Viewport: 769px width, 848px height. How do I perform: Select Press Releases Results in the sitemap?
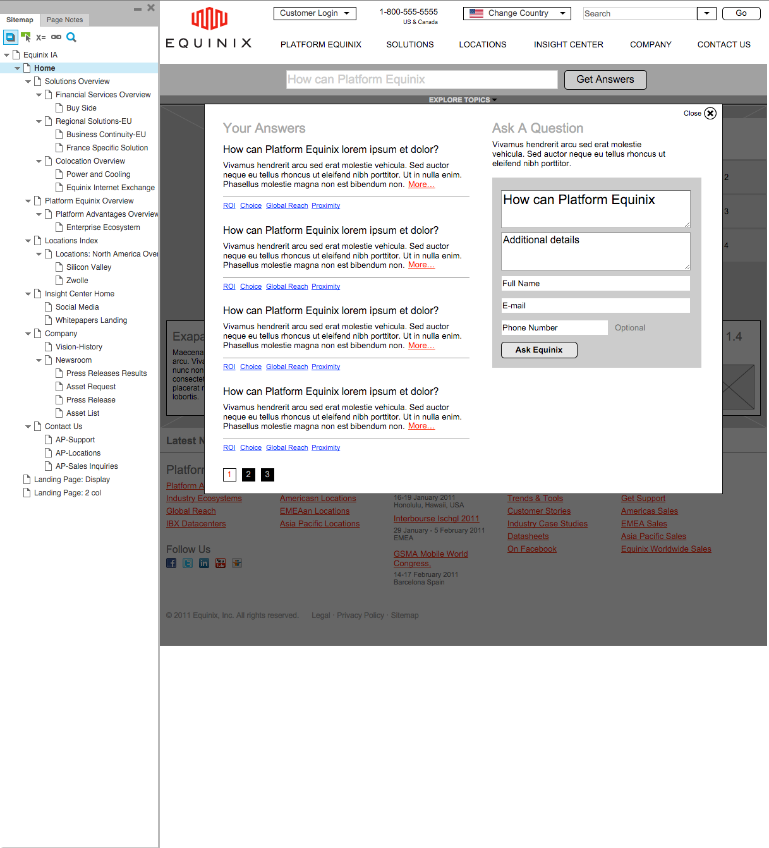(x=106, y=373)
